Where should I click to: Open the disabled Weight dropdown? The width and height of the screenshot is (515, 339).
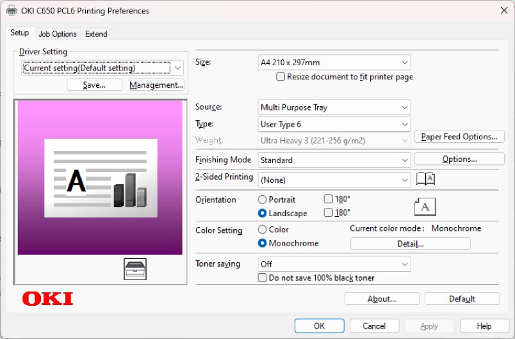[334, 141]
